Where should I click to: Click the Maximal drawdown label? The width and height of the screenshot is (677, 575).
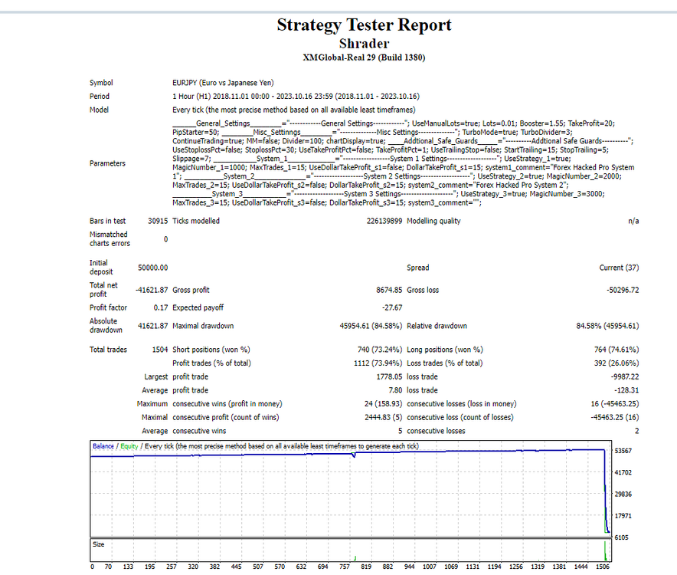point(203,326)
